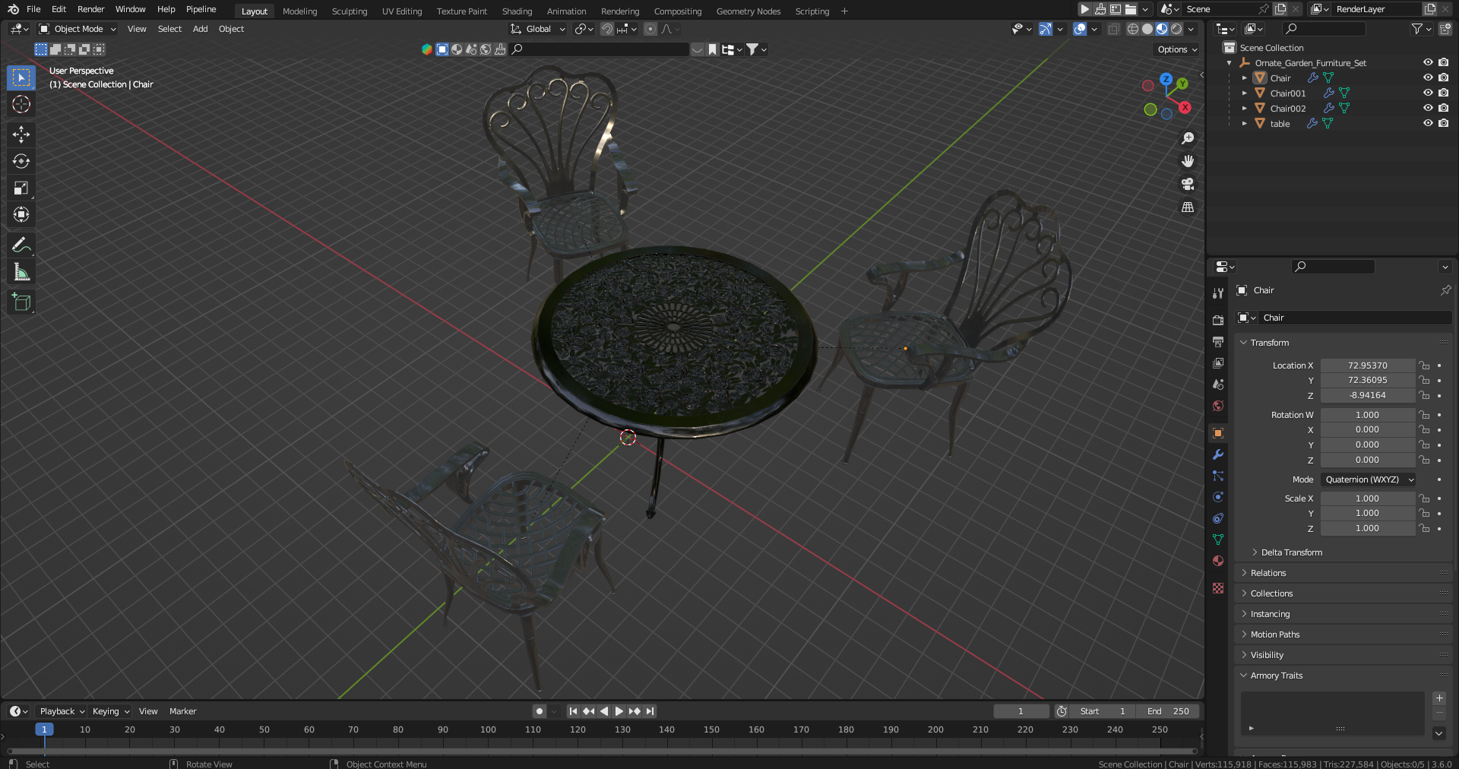Open the Keying popover in timeline
Screen dimensions: 1459x769
pos(111,711)
